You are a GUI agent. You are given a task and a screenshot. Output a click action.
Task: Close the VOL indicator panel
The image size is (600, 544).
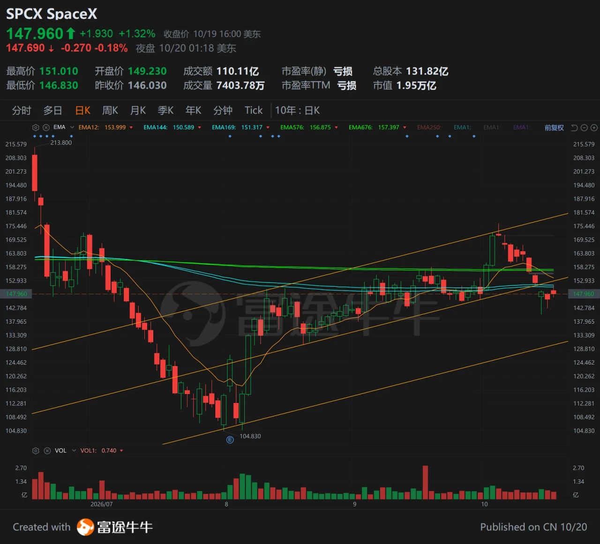47,451
